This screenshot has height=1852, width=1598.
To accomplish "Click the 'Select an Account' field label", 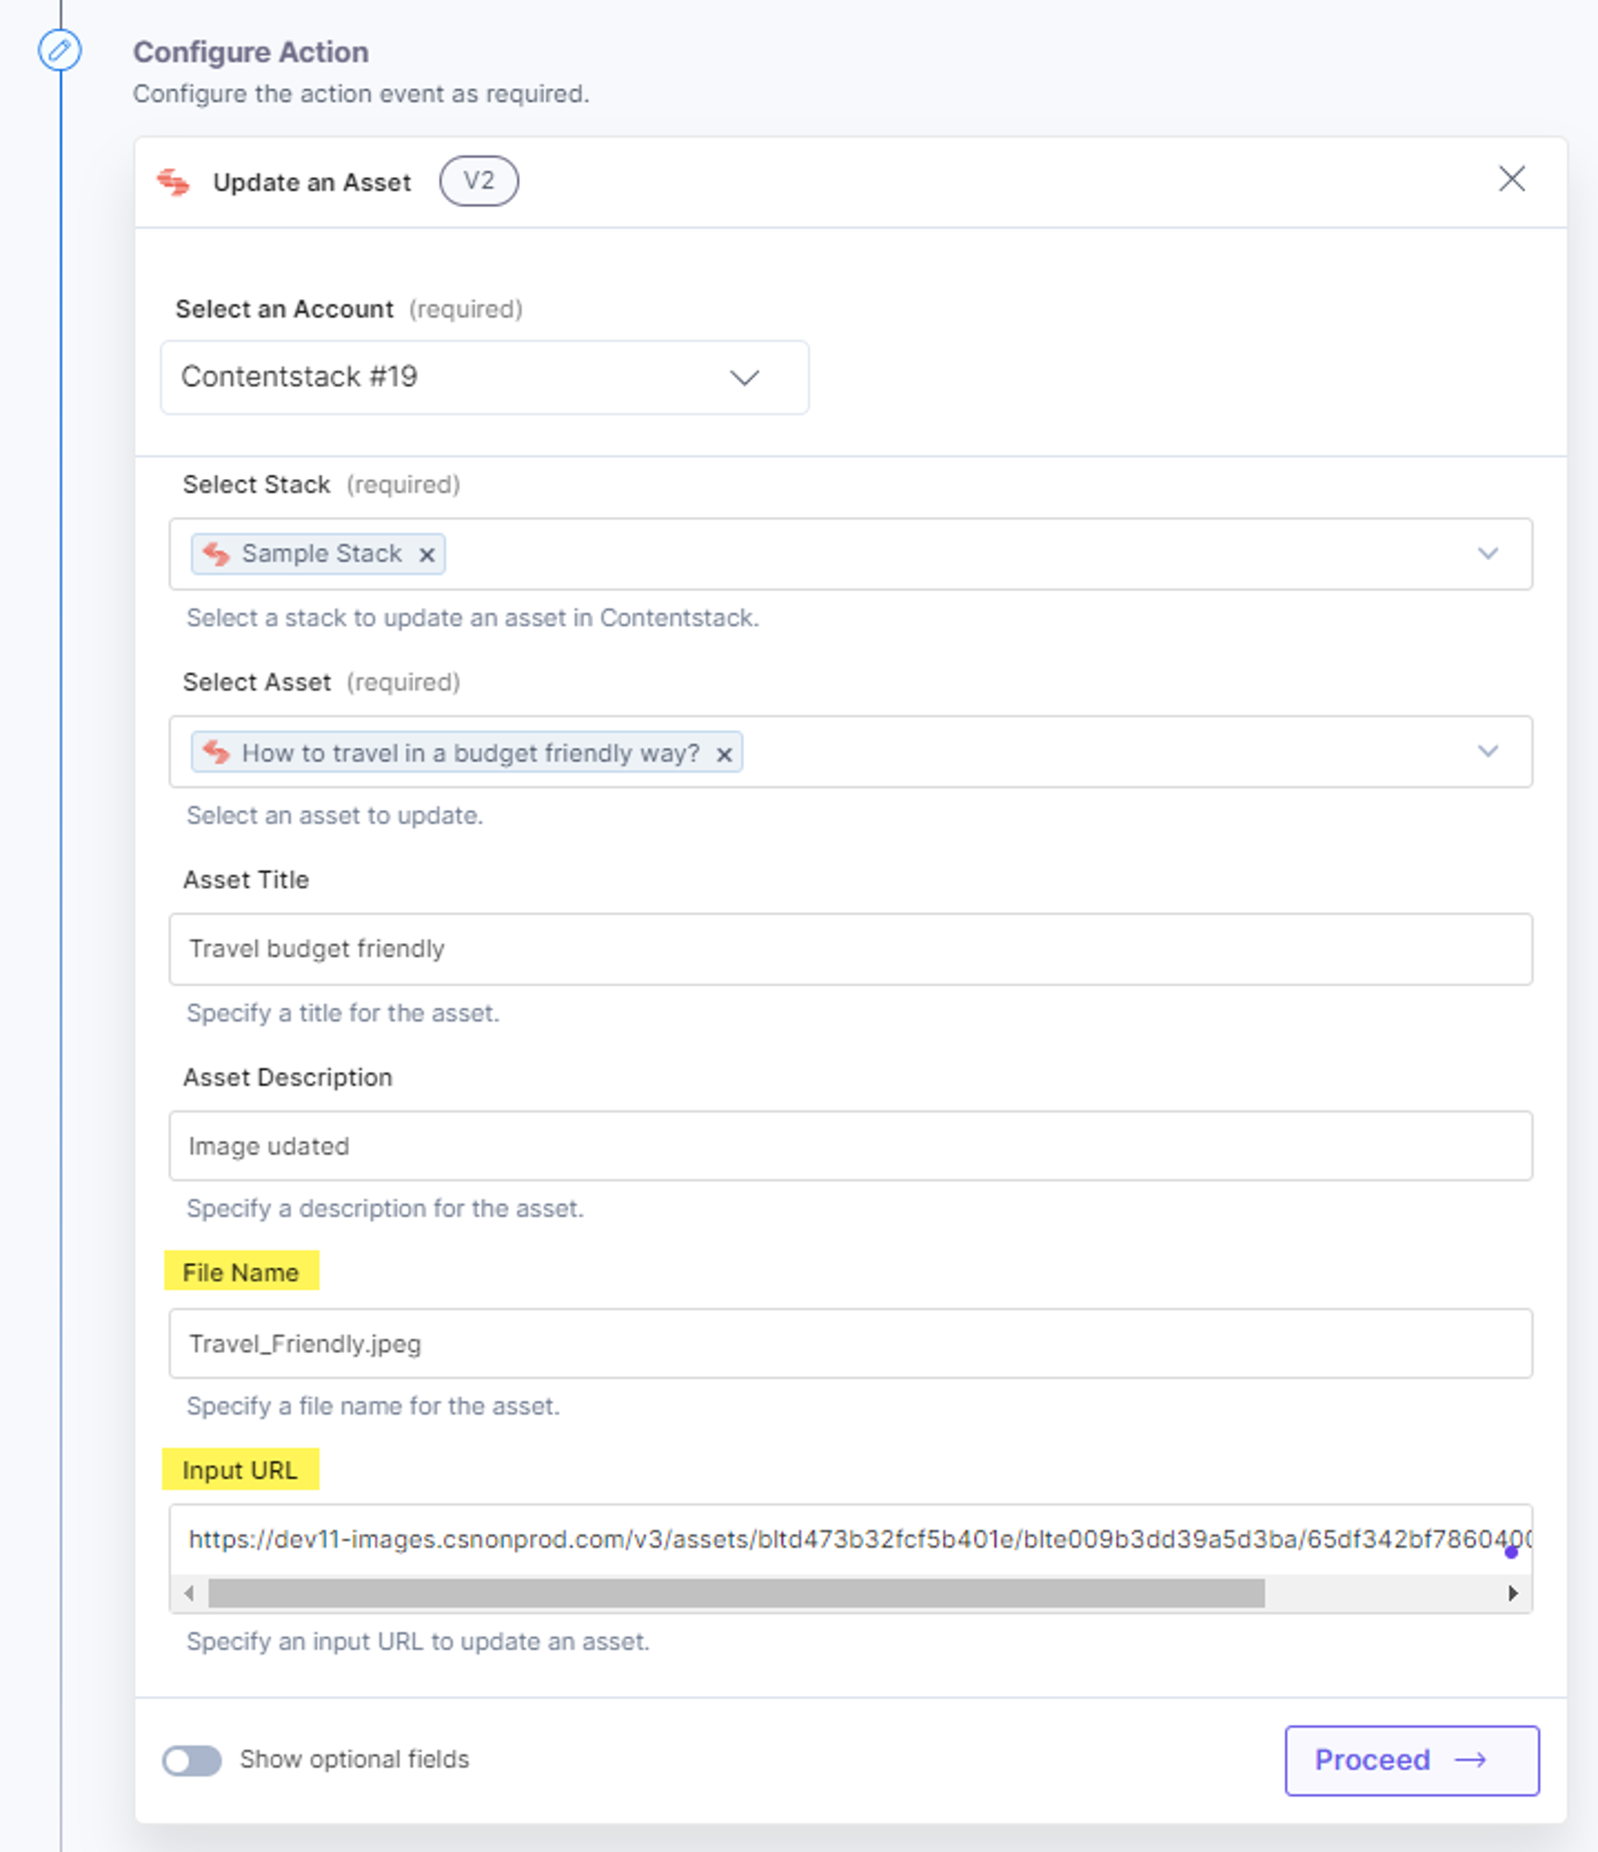I will tap(284, 309).
